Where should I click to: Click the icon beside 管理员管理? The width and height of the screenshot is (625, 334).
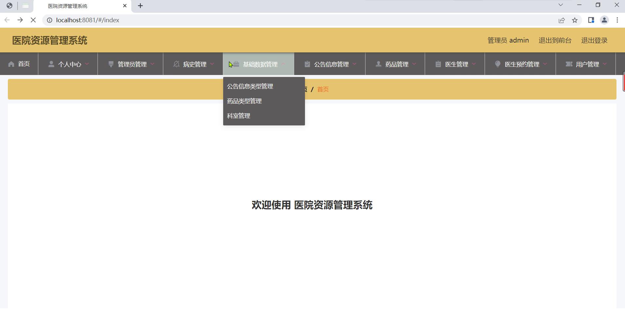(111, 64)
